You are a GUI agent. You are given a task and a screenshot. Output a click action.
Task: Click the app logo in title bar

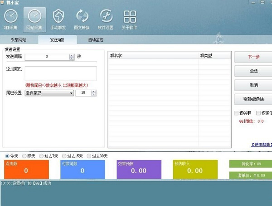coord(2,2)
